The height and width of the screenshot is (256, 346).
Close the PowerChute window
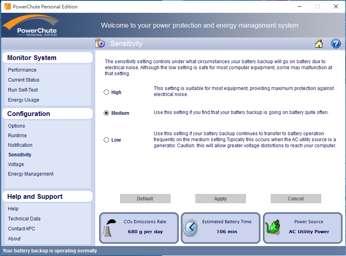click(336, 7)
